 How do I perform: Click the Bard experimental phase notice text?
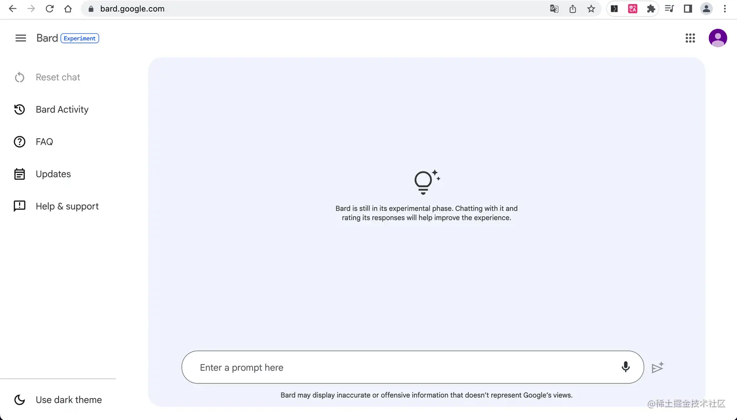(427, 213)
